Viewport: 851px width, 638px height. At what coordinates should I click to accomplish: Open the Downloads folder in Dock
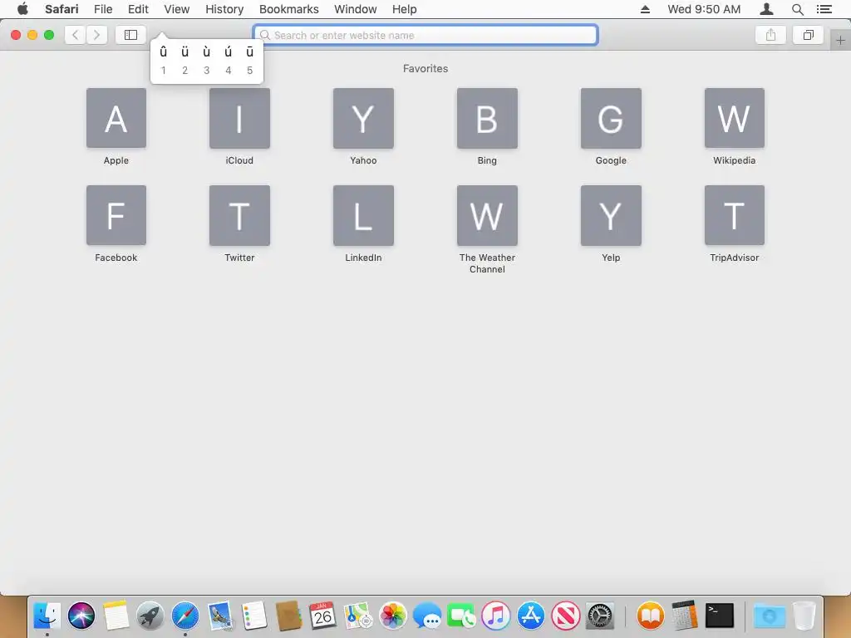[770, 616]
